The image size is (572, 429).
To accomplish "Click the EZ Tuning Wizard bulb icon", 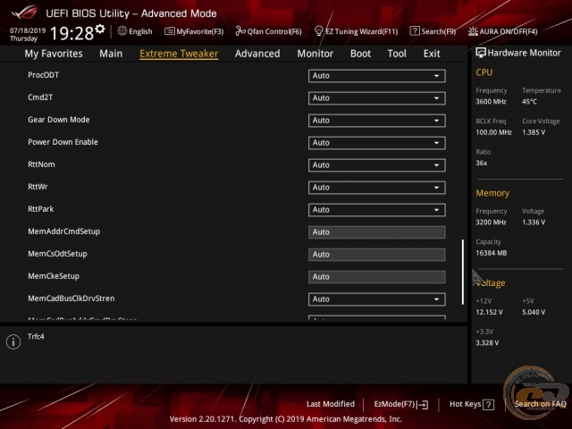I will coord(318,31).
